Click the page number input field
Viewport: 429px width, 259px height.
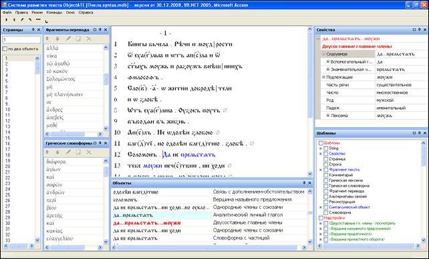pyautogui.click(x=21, y=39)
